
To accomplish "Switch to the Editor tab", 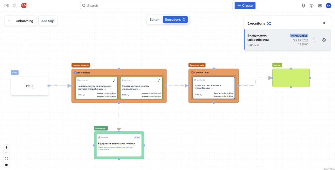I will coord(154,20).
